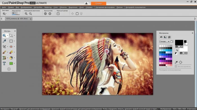Close the Materials palette
This screenshot has height=110, width=197.
192,33
